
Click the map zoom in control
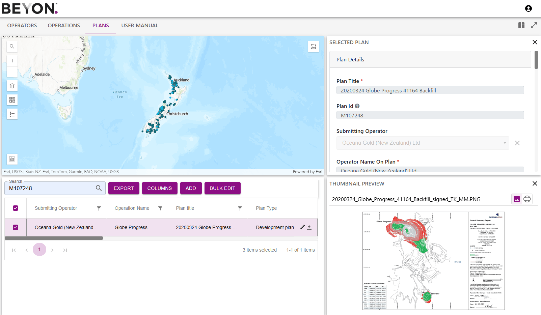(12, 60)
